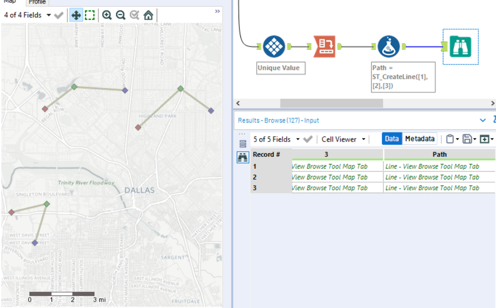496x308 pixels.
Task: Open the 4 of 4 Fields dropdown
Action: tap(49, 15)
